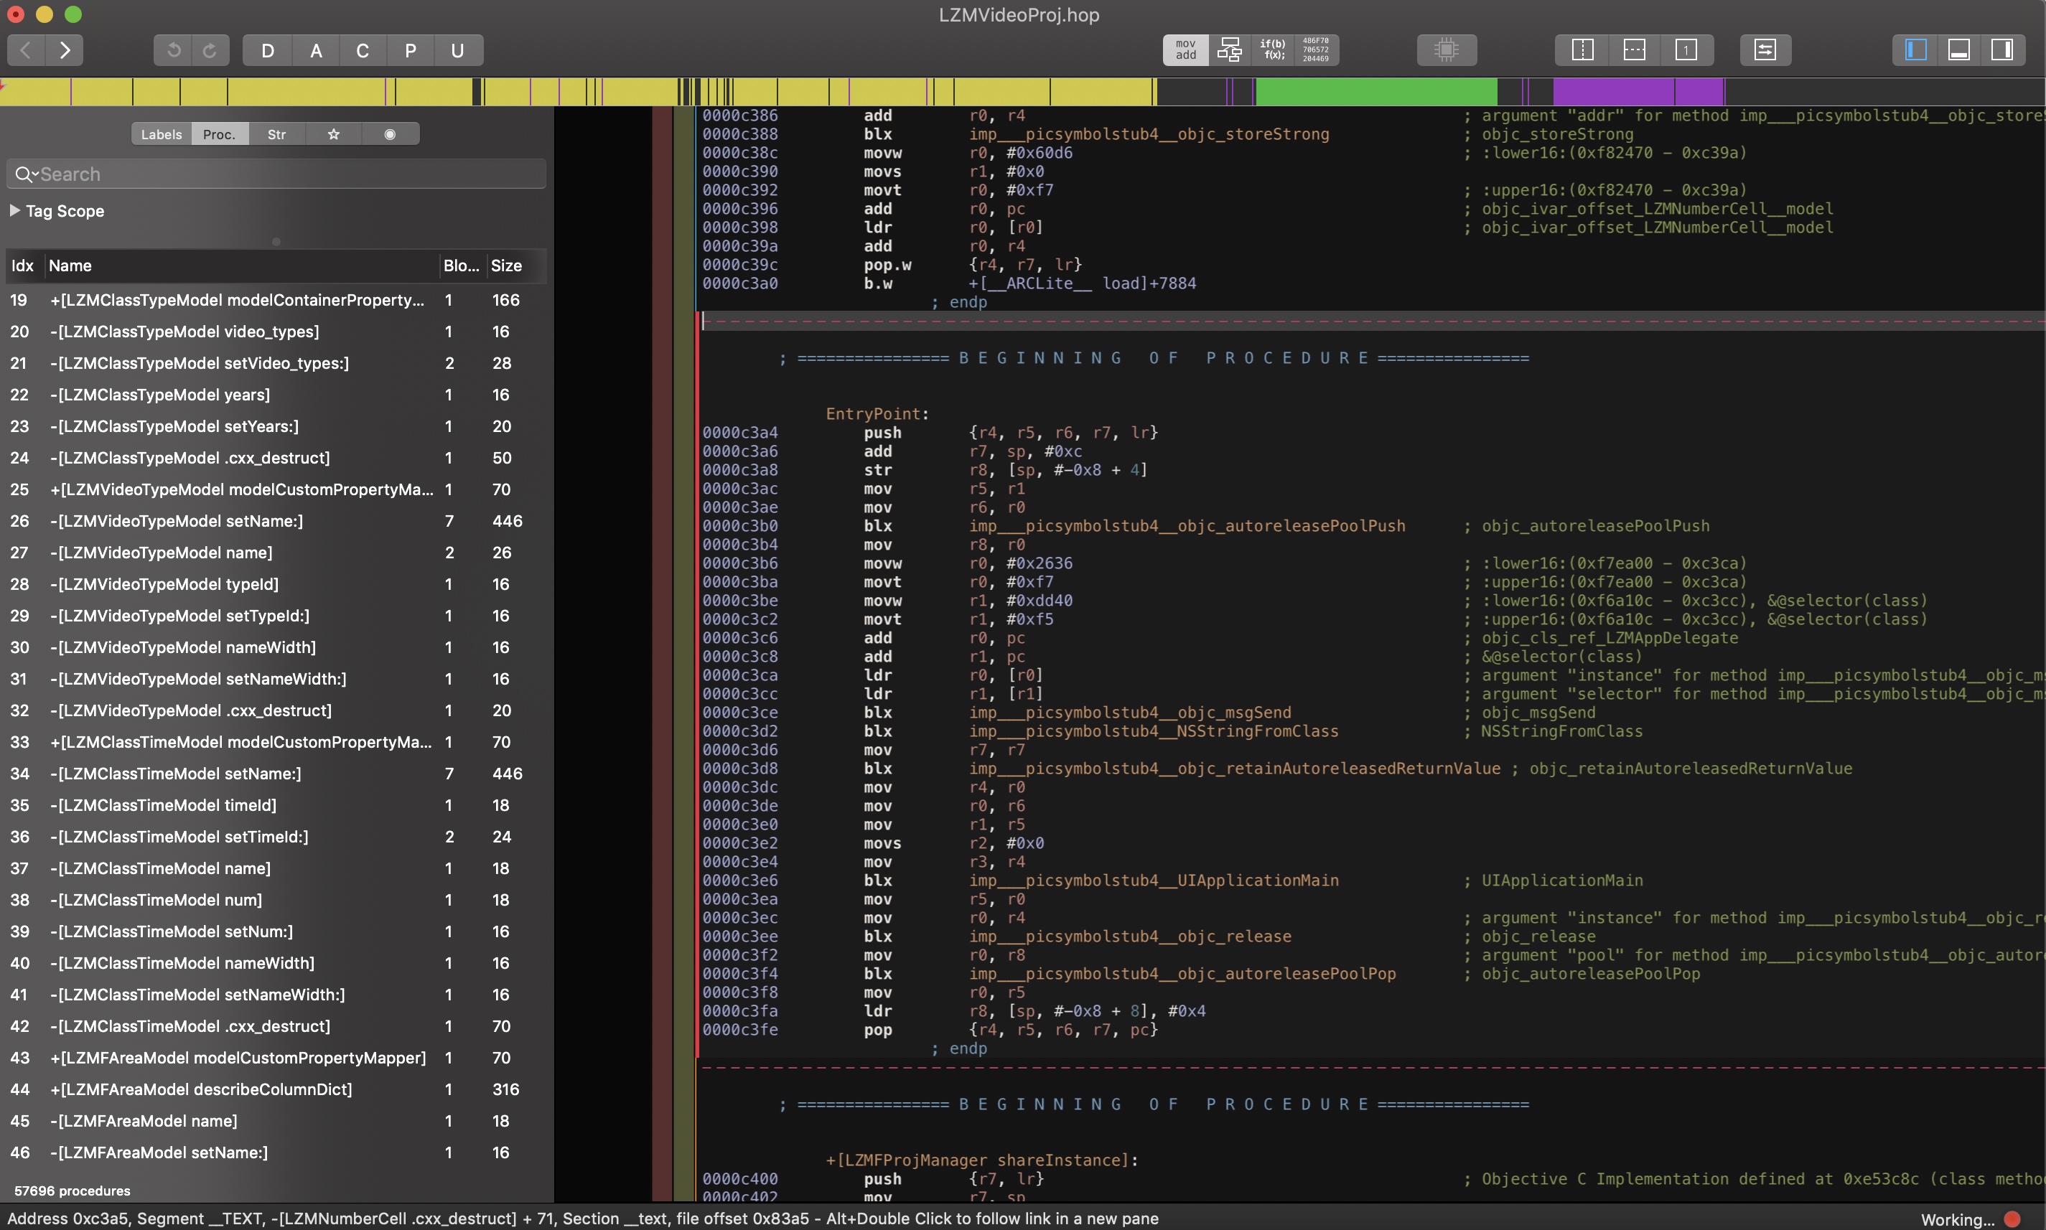The height and width of the screenshot is (1230, 2046).
Task: Mark as Procedure with P button
Action: (x=411, y=50)
